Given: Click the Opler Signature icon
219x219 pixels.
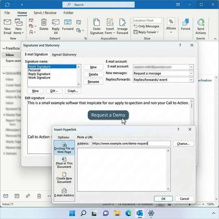Looking at the screenshot, I should (96, 22).
